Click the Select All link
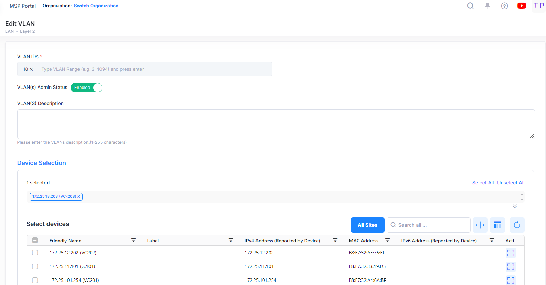Screen dimensions: 546x285 pyautogui.click(x=483, y=183)
